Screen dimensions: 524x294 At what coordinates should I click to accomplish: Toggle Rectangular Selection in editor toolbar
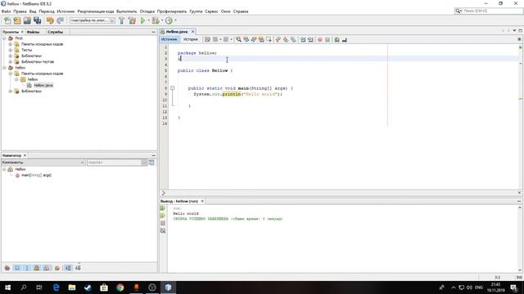(269, 40)
